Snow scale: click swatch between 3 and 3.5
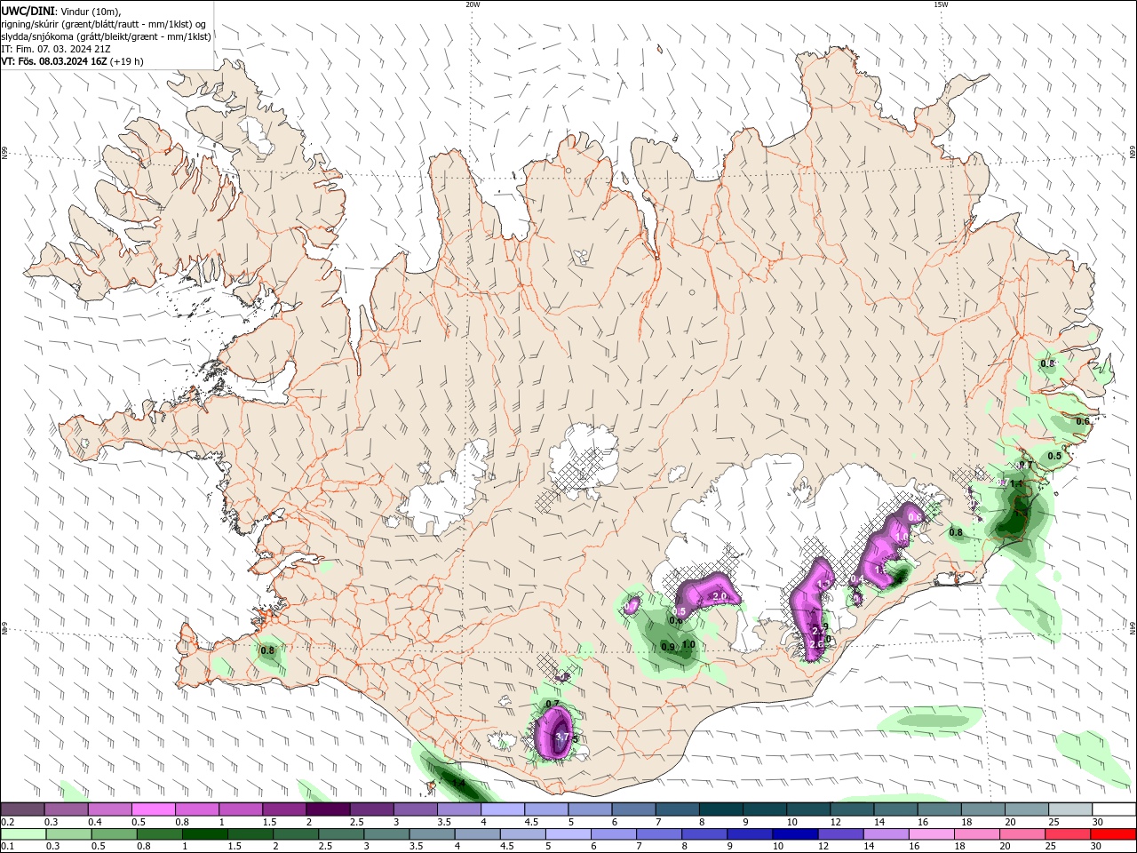Screen dimensions: 1137x853 [415, 809]
